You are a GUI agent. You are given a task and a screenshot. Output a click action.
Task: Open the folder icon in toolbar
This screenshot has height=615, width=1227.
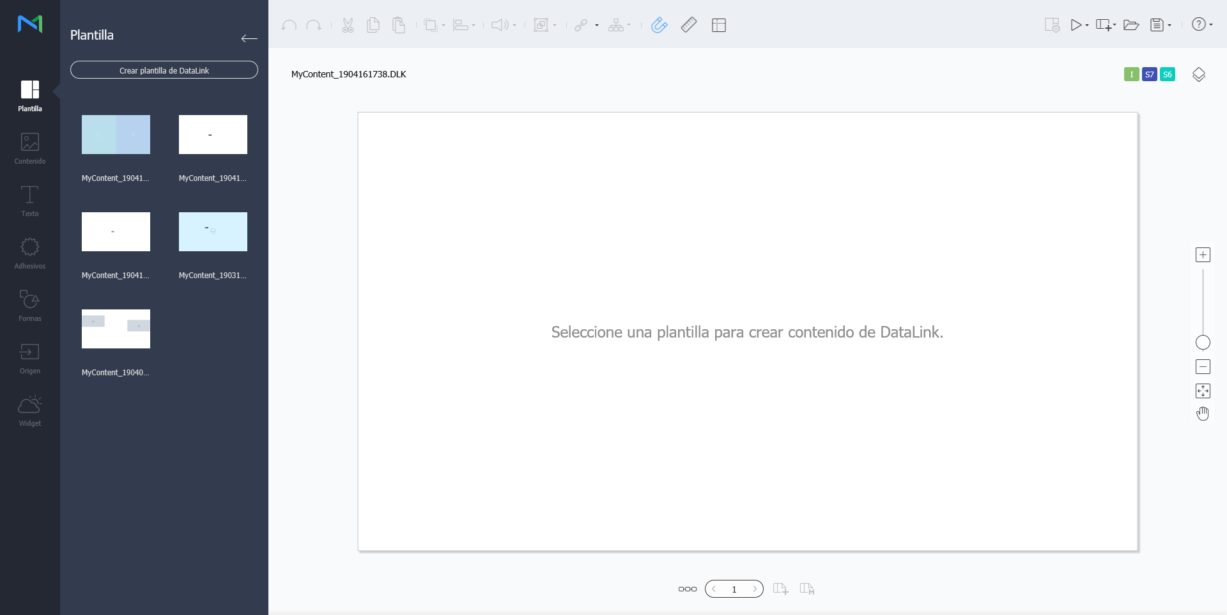pyautogui.click(x=1131, y=25)
